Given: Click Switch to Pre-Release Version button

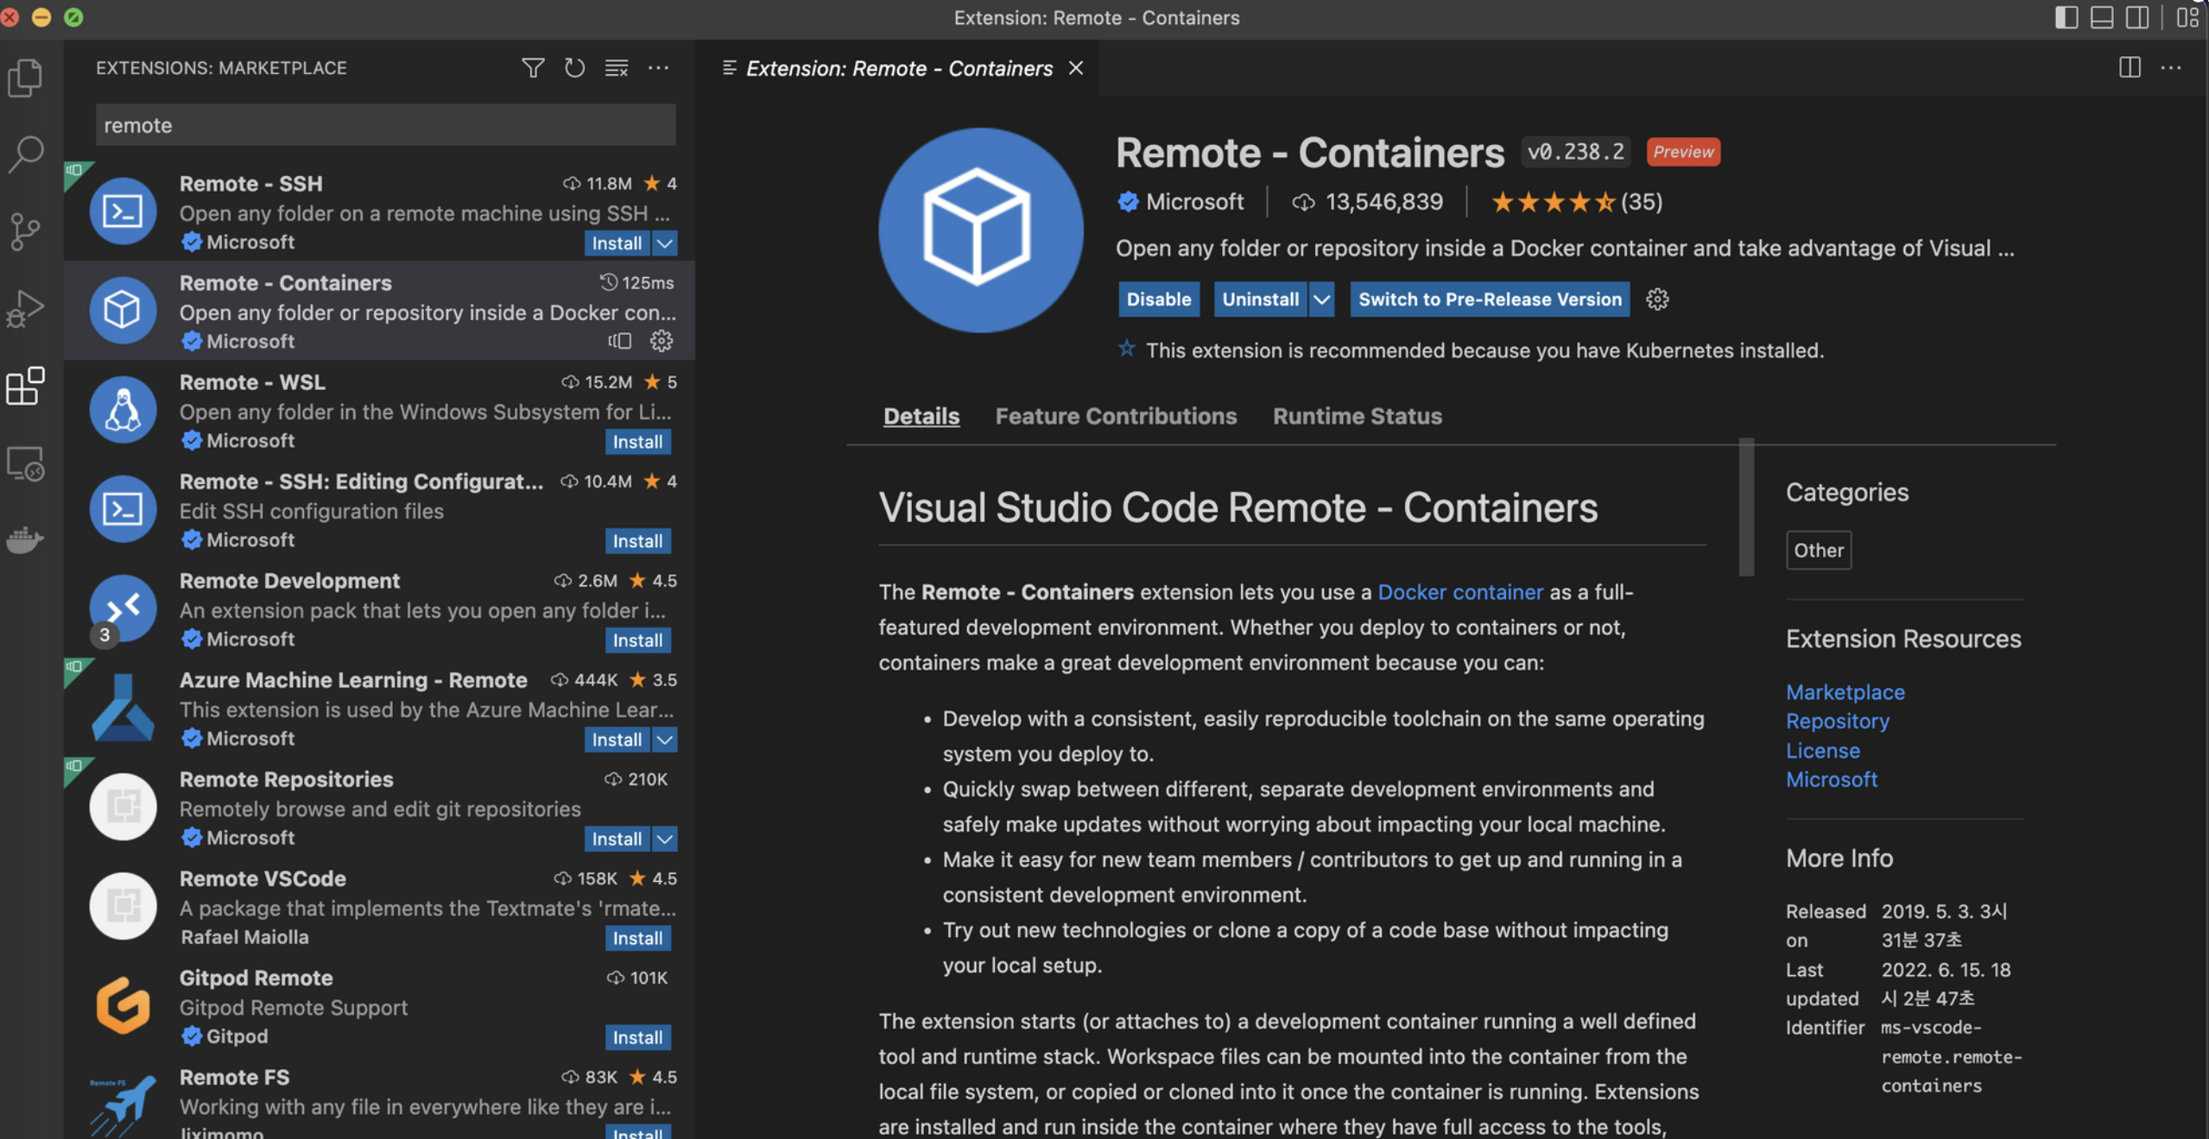Looking at the screenshot, I should pos(1490,299).
